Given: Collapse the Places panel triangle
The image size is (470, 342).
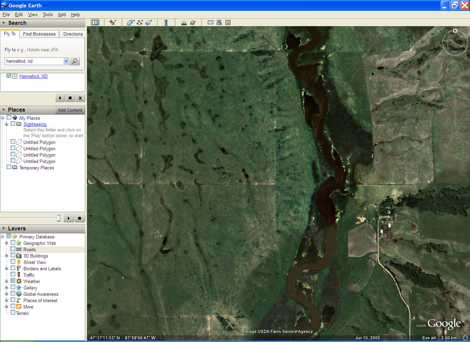Looking at the screenshot, I should click(4, 110).
